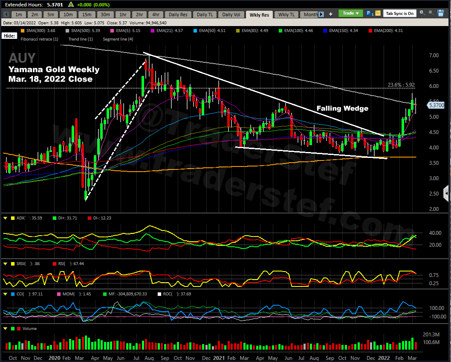Hide the Trend line drawings
The height and width of the screenshot is (362, 451).
[x=81, y=39]
